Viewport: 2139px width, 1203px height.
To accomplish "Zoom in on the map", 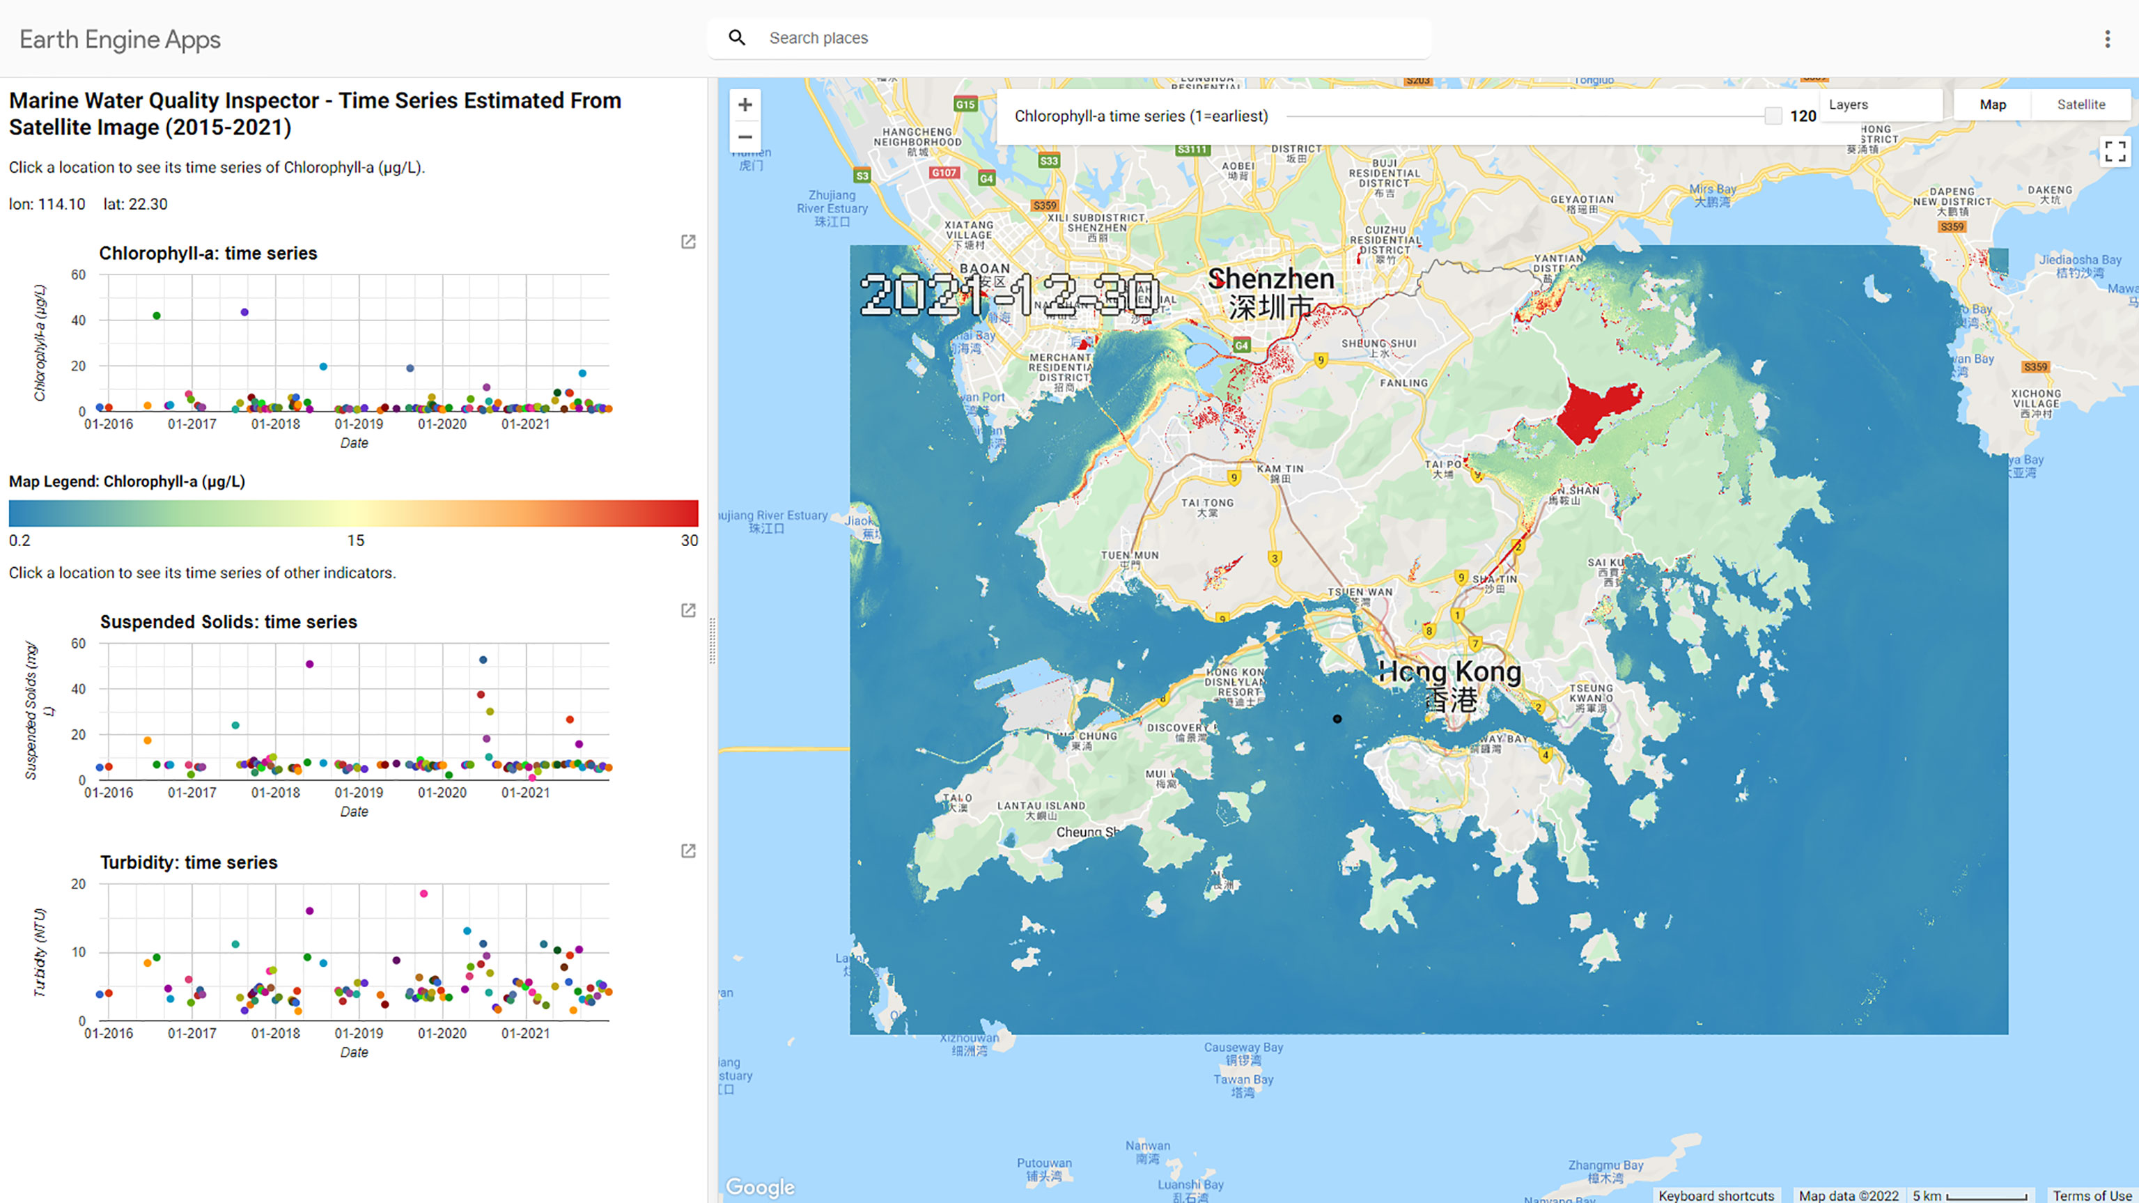I will [745, 104].
